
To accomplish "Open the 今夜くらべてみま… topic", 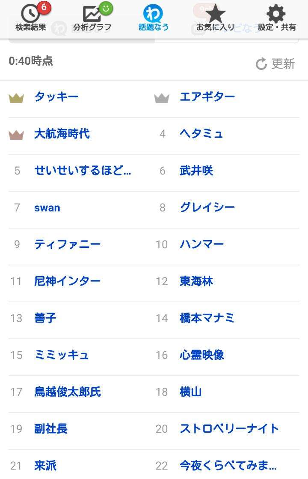I will pos(228,466).
